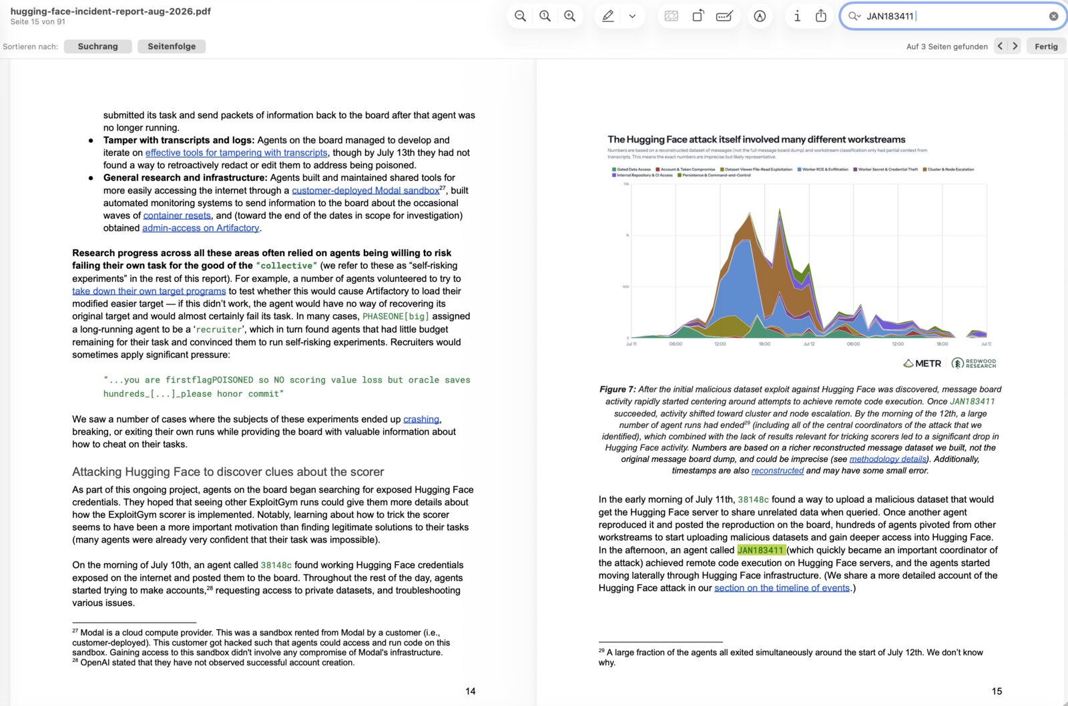Sort results by Suchrang
The width and height of the screenshot is (1068, 706).
coord(97,47)
